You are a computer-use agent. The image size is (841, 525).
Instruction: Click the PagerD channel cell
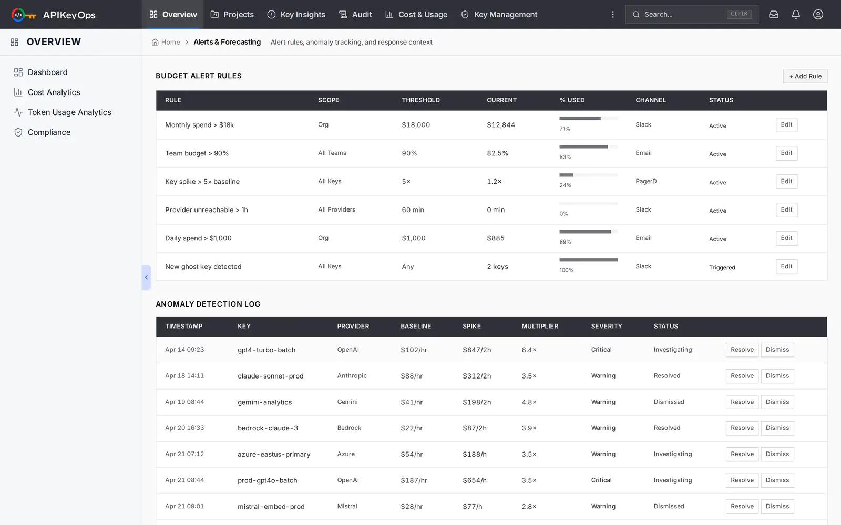(646, 182)
